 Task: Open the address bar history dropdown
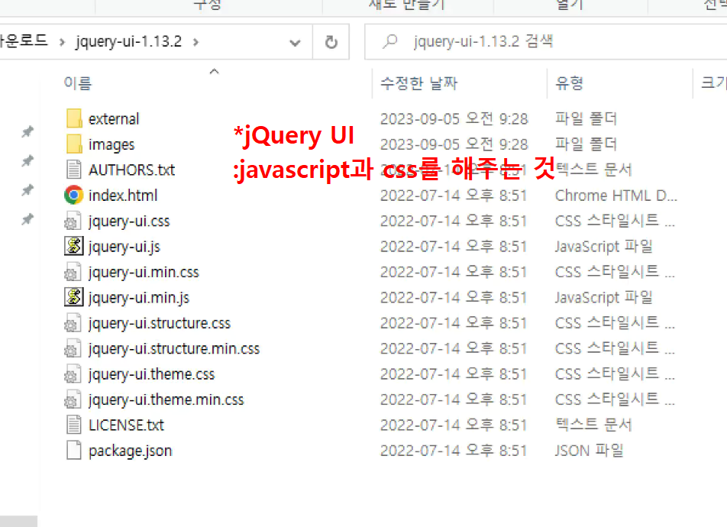click(295, 43)
